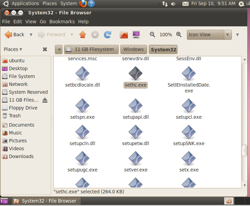This screenshot has width=250, height=206.
Task: Navigate to Windows path button
Action: (134, 49)
